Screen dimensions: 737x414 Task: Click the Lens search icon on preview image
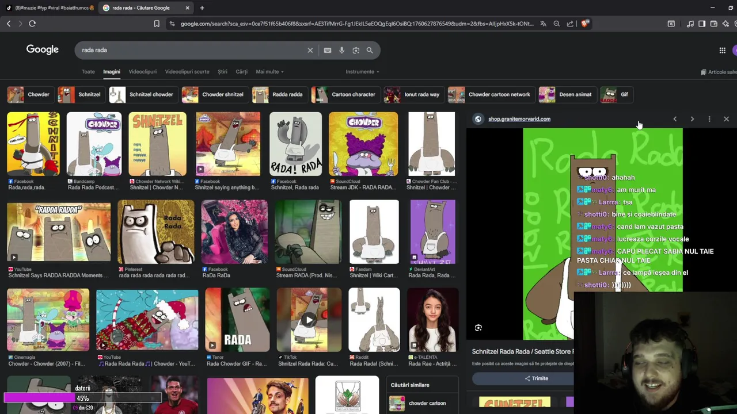pos(478,328)
